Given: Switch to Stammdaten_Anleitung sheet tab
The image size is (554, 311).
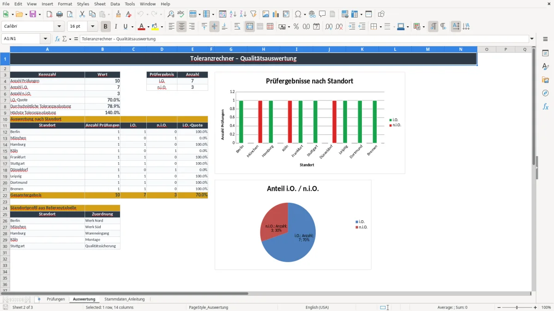Looking at the screenshot, I should pyautogui.click(x=125, y=299).
